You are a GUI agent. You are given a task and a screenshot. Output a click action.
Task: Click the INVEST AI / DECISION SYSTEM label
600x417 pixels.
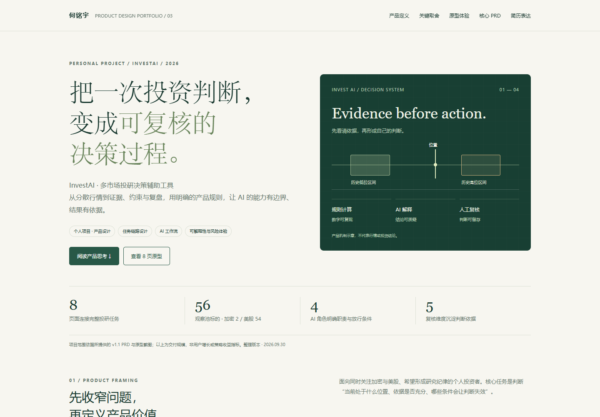coord(368,90)
